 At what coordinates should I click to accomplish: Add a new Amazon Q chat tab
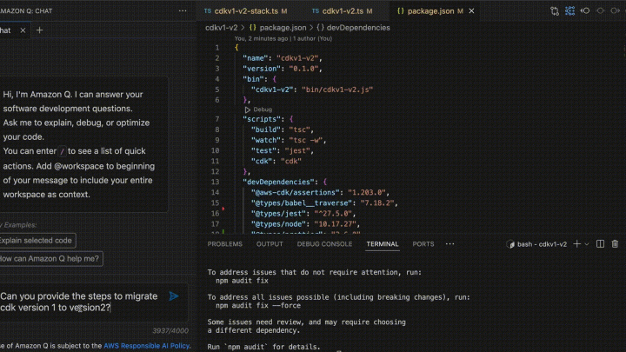pos(39,30)
